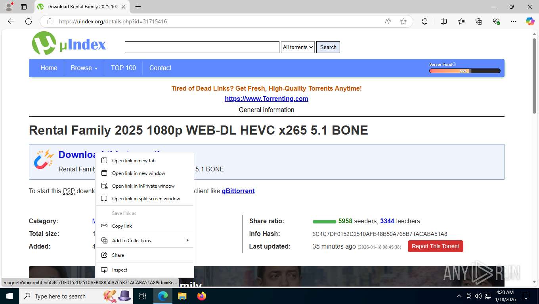Screen dimensions: 539x304
Task: Click the address bar URL
Action: (113, 21)
